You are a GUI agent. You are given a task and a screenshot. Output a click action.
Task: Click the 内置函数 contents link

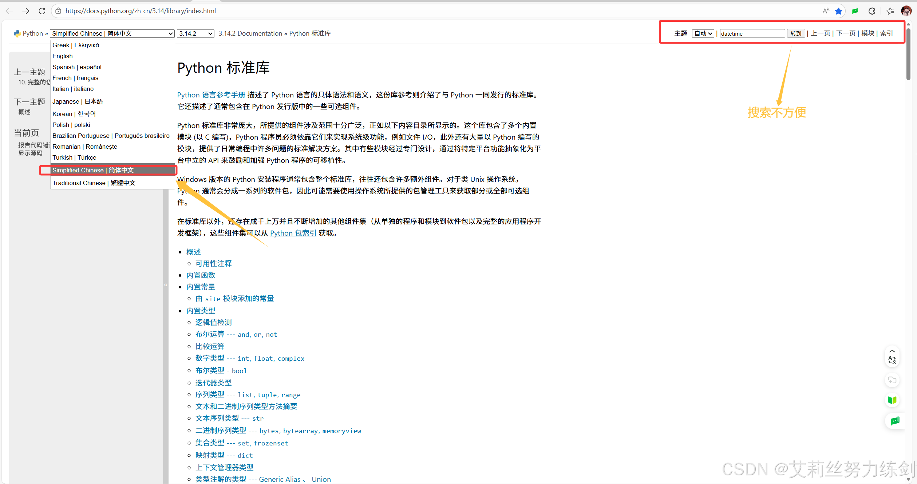[x=201, y=275]
